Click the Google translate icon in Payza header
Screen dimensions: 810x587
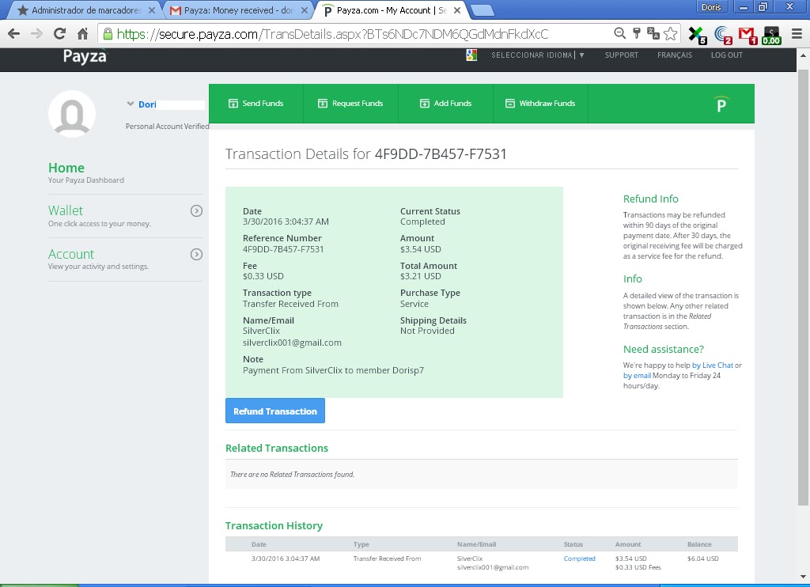(471, 55)
